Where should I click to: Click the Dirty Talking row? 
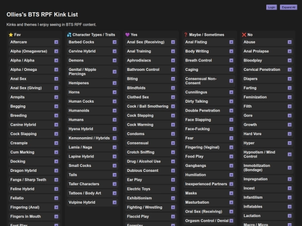(x=209, y=102)
